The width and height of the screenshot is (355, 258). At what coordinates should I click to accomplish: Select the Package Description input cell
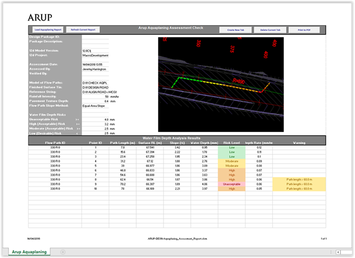pyautogui.click(x=95, y=41)
